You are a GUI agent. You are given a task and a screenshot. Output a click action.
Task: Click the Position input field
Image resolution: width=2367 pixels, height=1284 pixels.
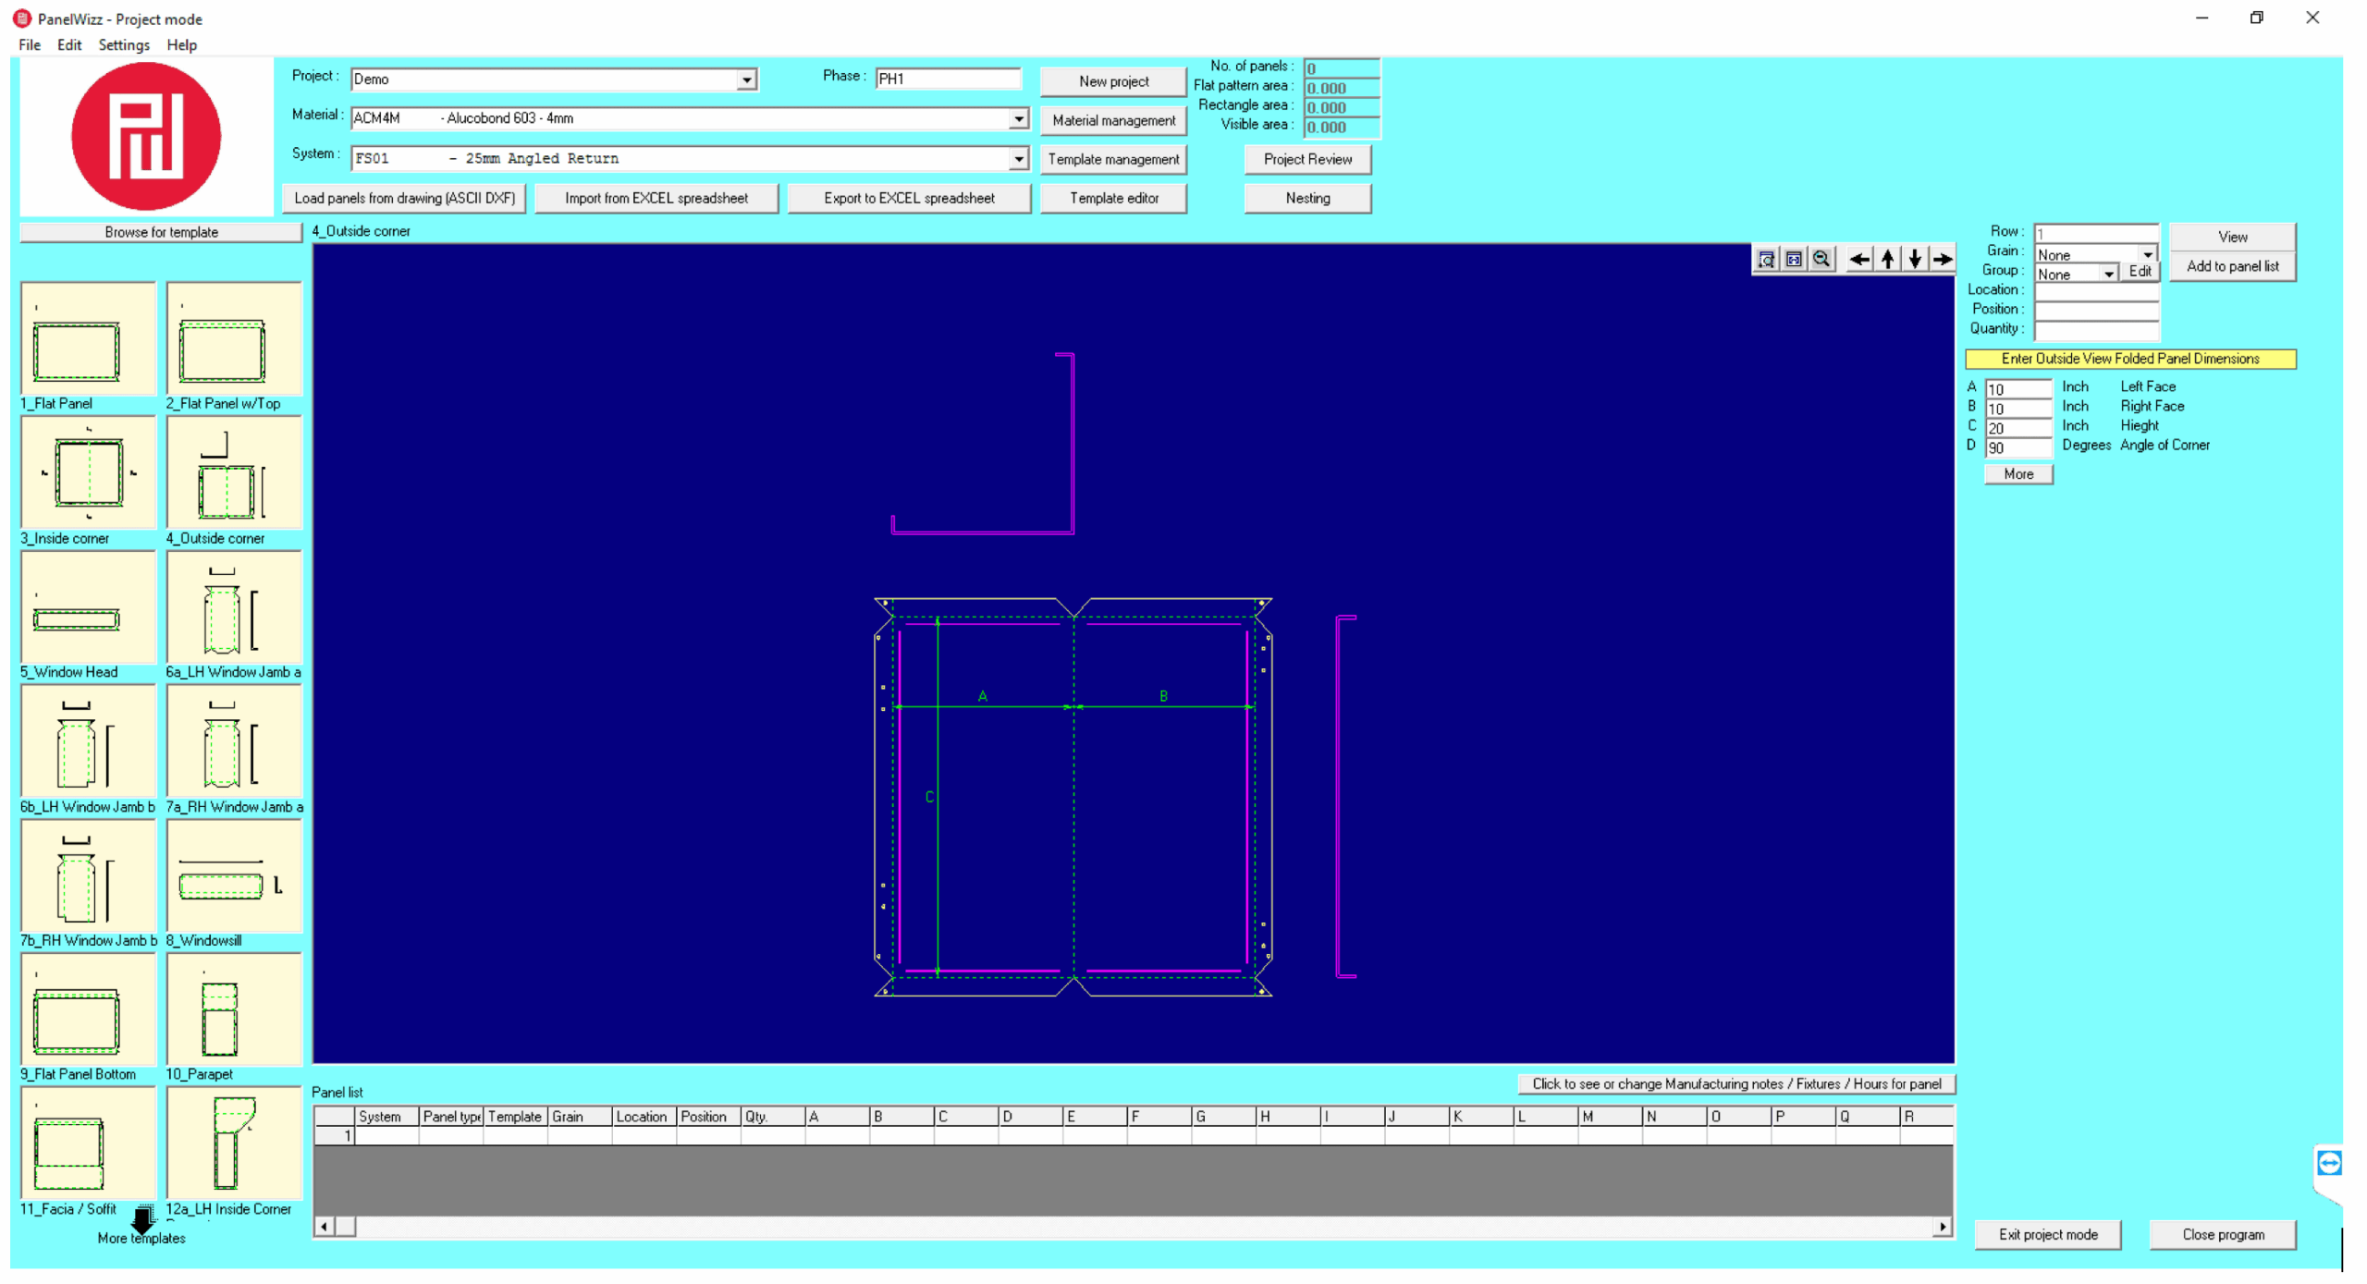point(2096,311)
